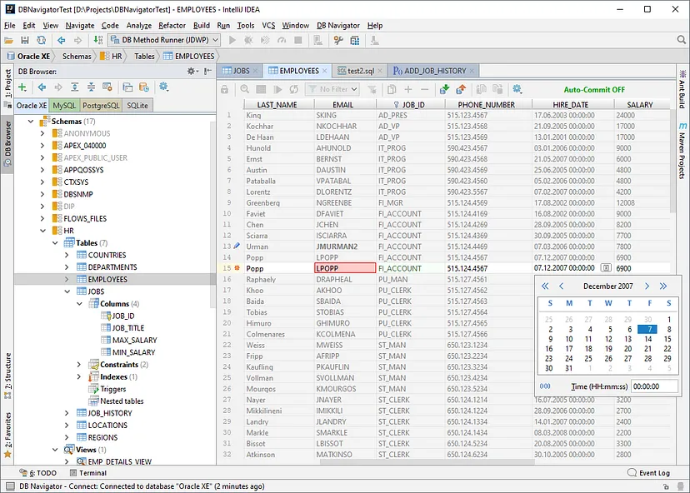Collapse the JOBS table node

[67, 291]
